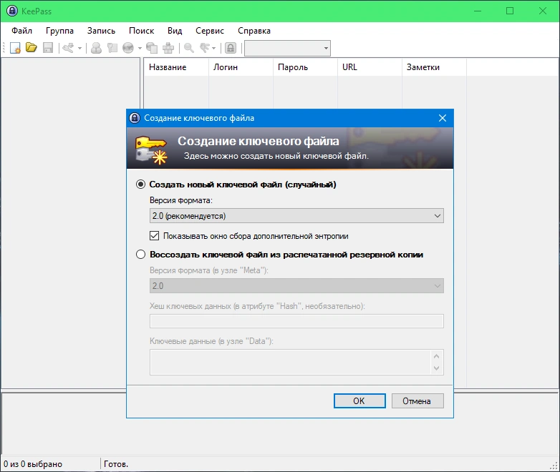Screen dimensions: 560x472
Task: Click the Хеш ключевых данных input field
Action: tap(296, 321)
